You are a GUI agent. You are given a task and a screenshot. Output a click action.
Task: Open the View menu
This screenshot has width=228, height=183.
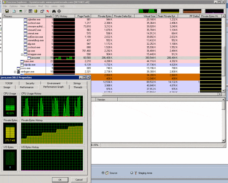point(22,6)
